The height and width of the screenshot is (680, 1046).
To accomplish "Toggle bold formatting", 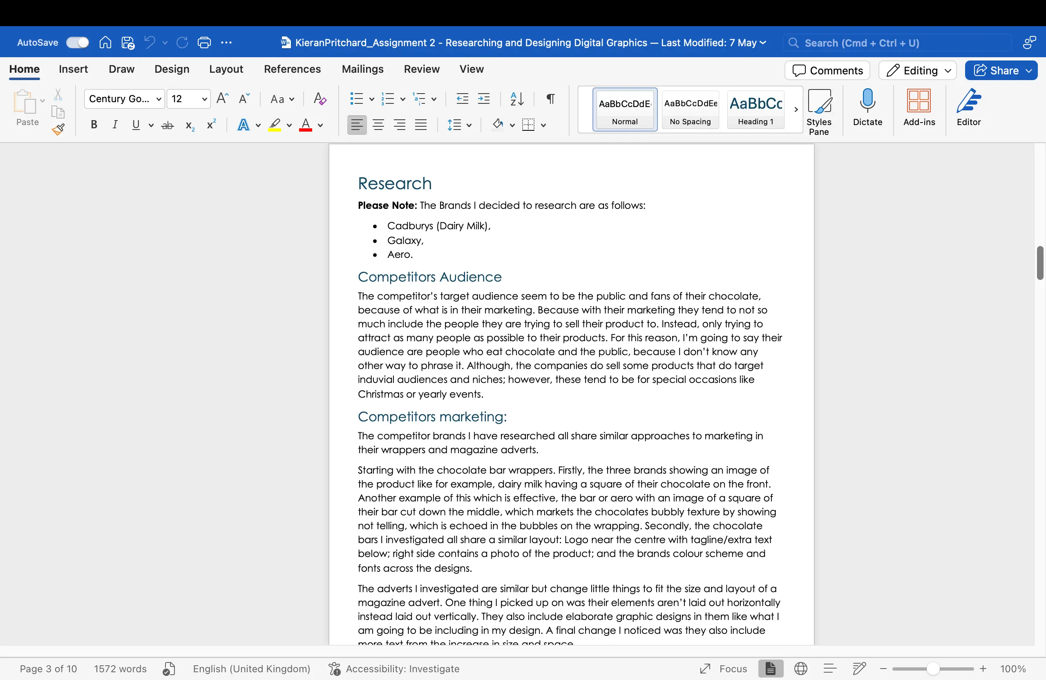I will 94,125.
